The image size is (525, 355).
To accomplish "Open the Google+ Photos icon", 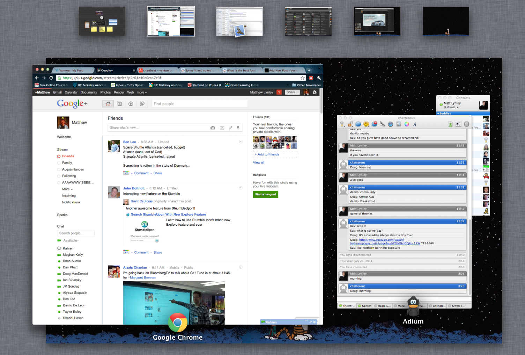I will (119, 104).
